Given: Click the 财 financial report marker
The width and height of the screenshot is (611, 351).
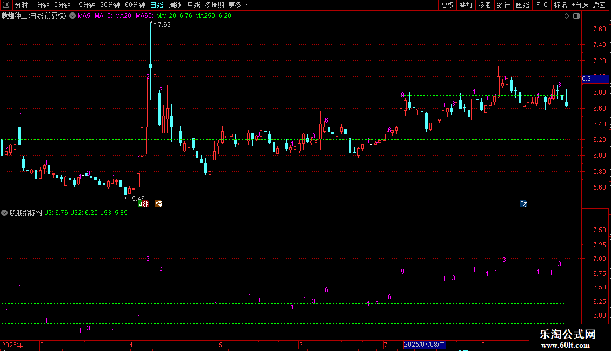Looking at the screenshot, I should [x=523, y=204].
